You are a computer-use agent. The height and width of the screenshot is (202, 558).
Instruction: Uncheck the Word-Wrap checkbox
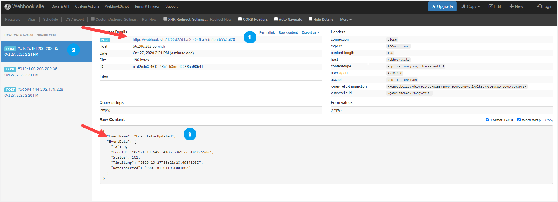519,120
